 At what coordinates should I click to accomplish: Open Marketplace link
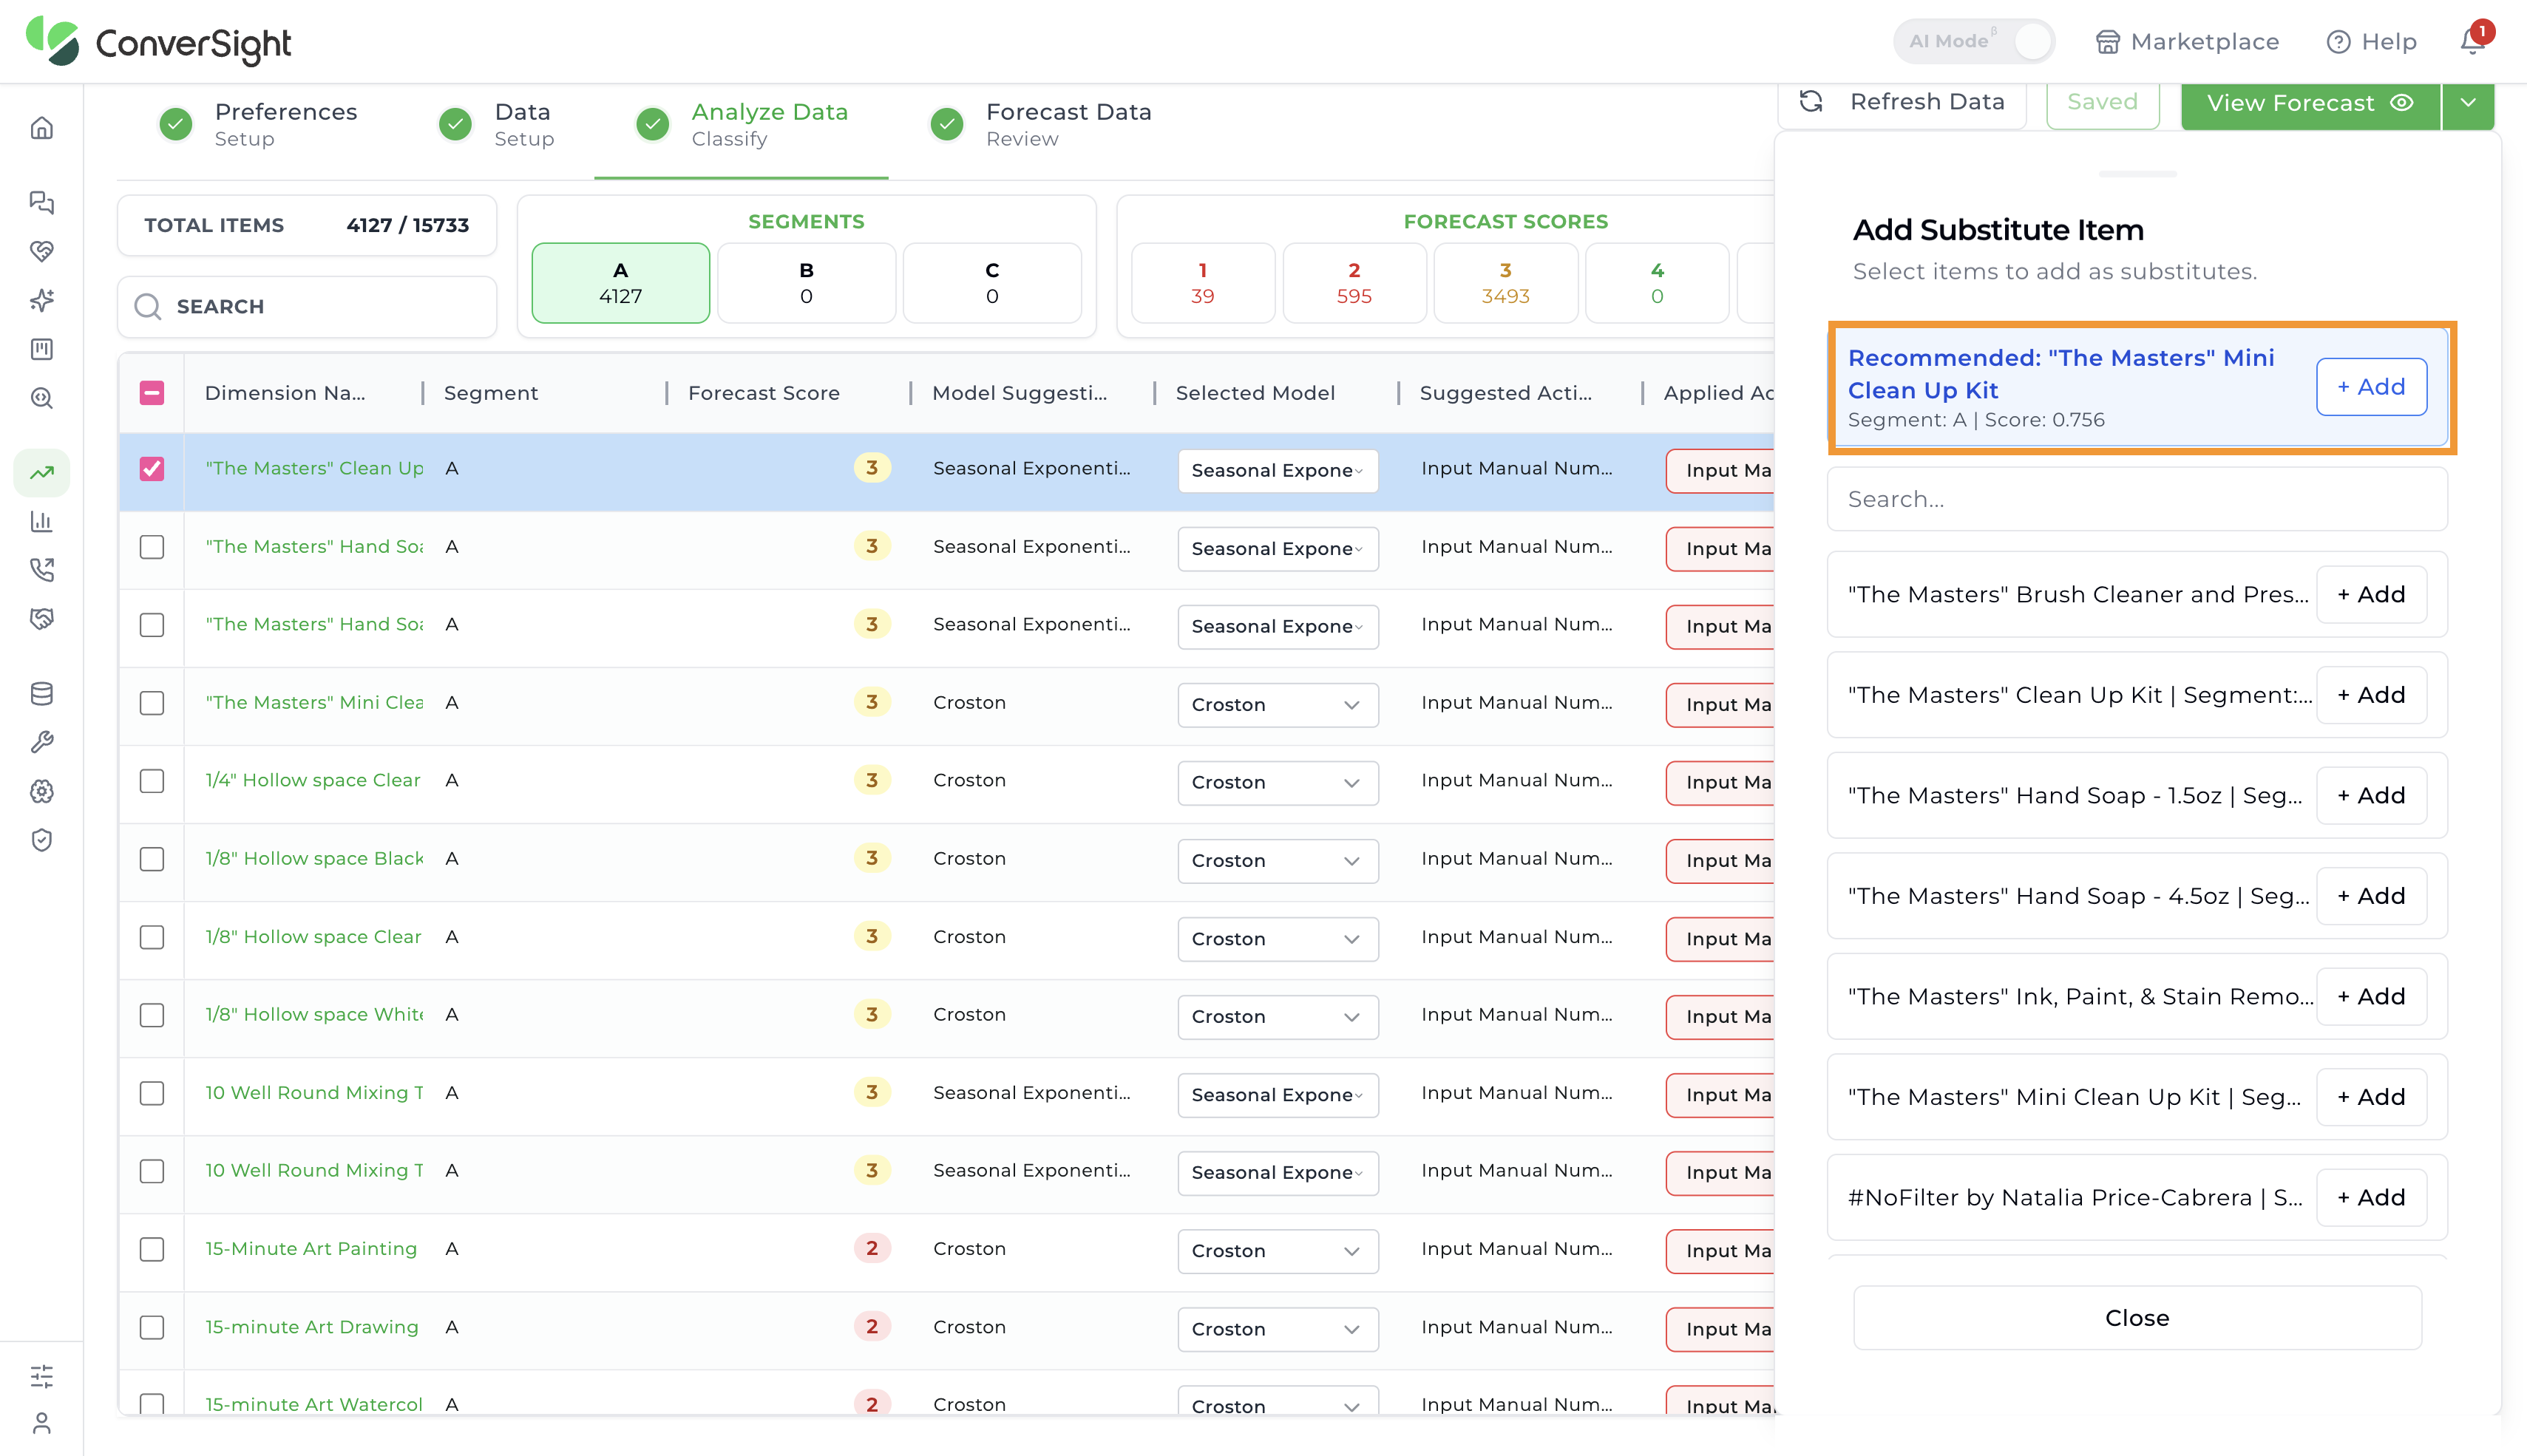(x=2187, y=41)
